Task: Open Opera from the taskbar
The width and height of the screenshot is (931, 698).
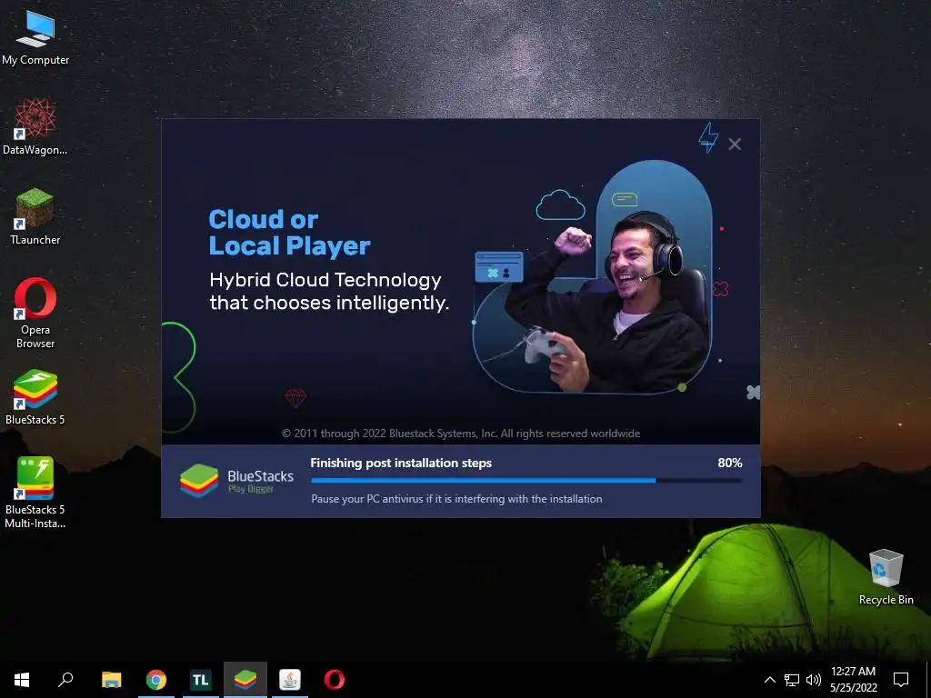Action: tap(335, 680)
